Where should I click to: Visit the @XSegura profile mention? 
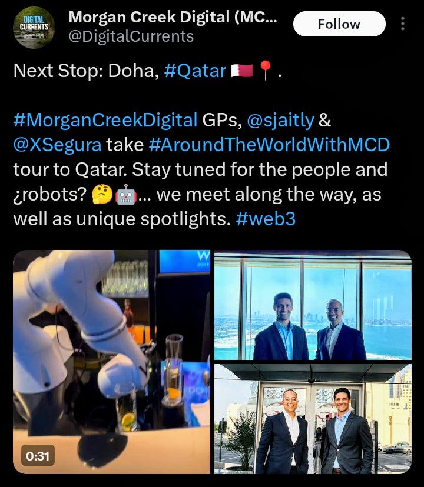coord(57,145)
